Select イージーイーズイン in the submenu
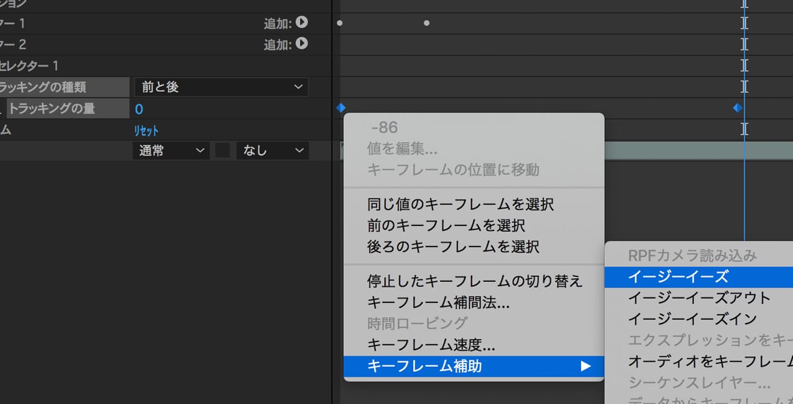The height and width of the screenshot is (404, 793). 692,318
